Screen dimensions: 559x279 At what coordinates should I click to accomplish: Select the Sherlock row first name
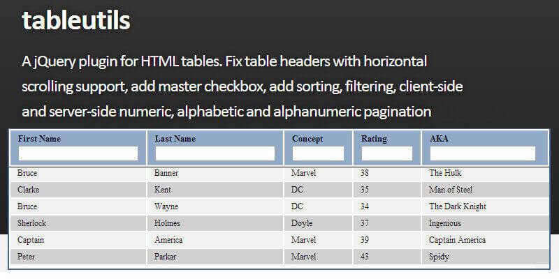point(32,223)
